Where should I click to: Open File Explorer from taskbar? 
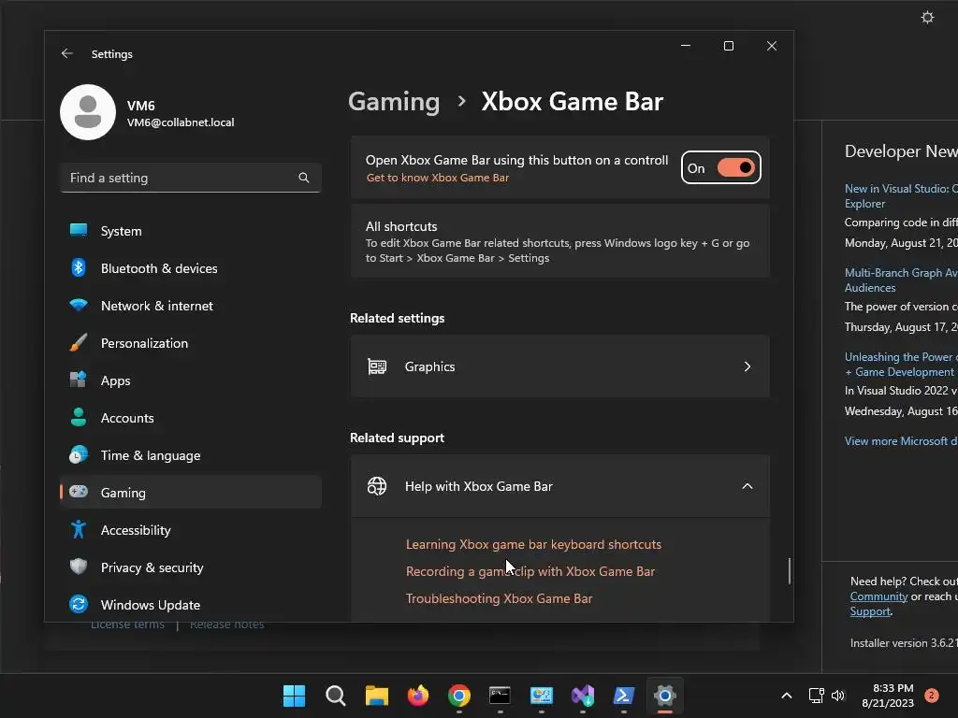pyautogui.click(x=377, y=696)
